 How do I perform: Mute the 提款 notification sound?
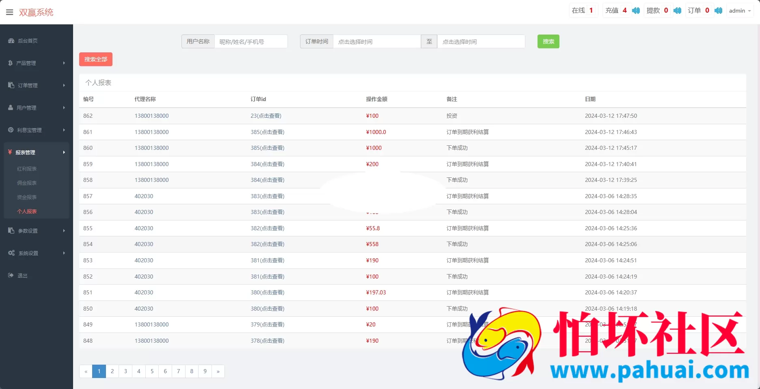[x=677, y=11]
